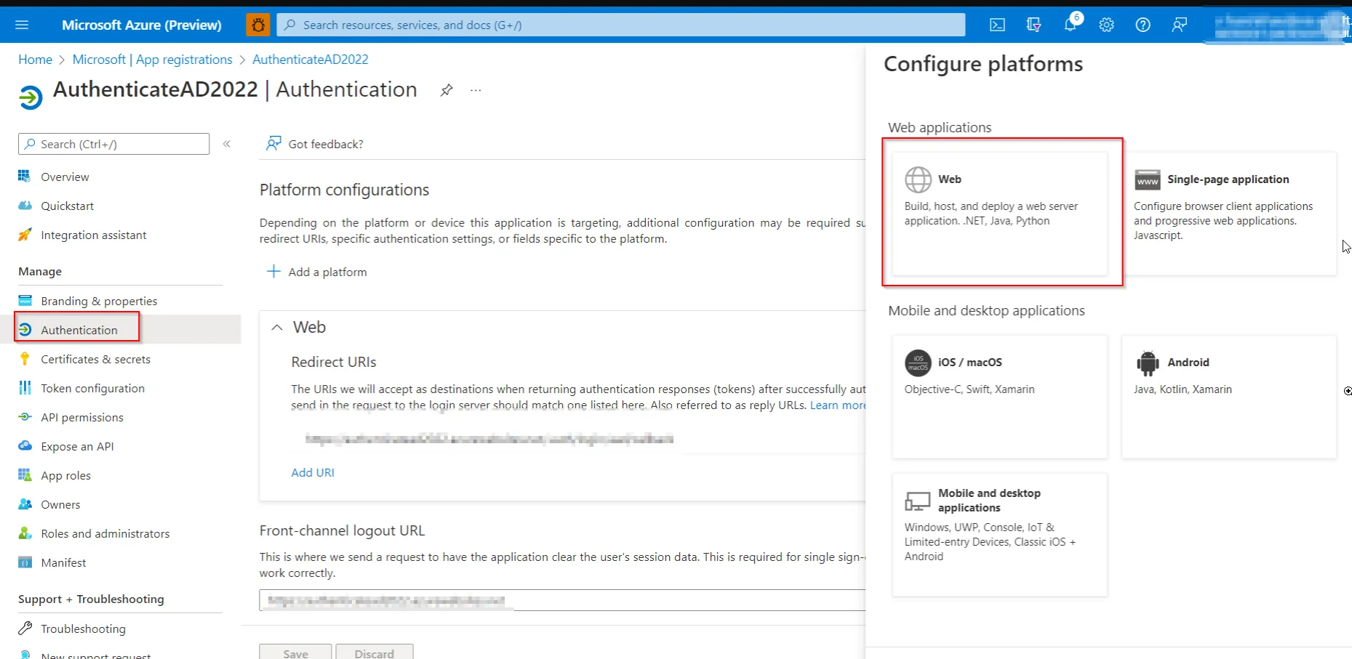
Task: Open the portal hamburger menu
Action: point(22,25)
